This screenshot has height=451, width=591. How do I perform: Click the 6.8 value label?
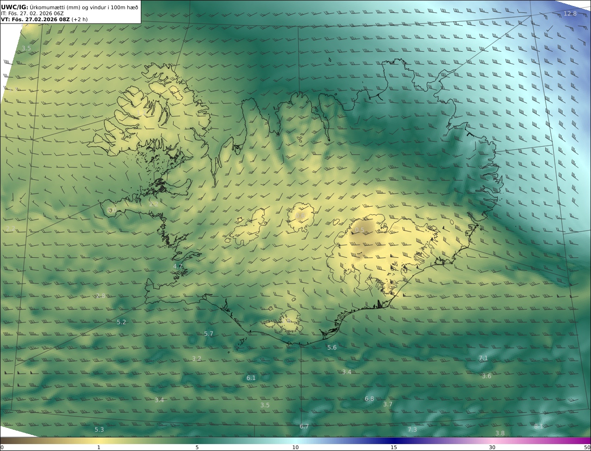369,398
